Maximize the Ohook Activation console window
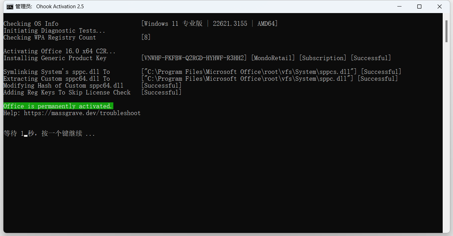Screen dimensions: 453x236 click(419, 7)
